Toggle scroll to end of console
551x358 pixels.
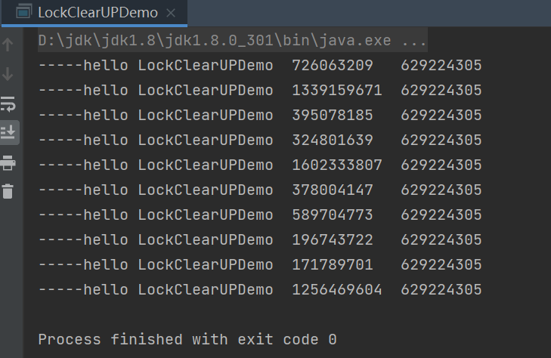[x=8, y=132]
